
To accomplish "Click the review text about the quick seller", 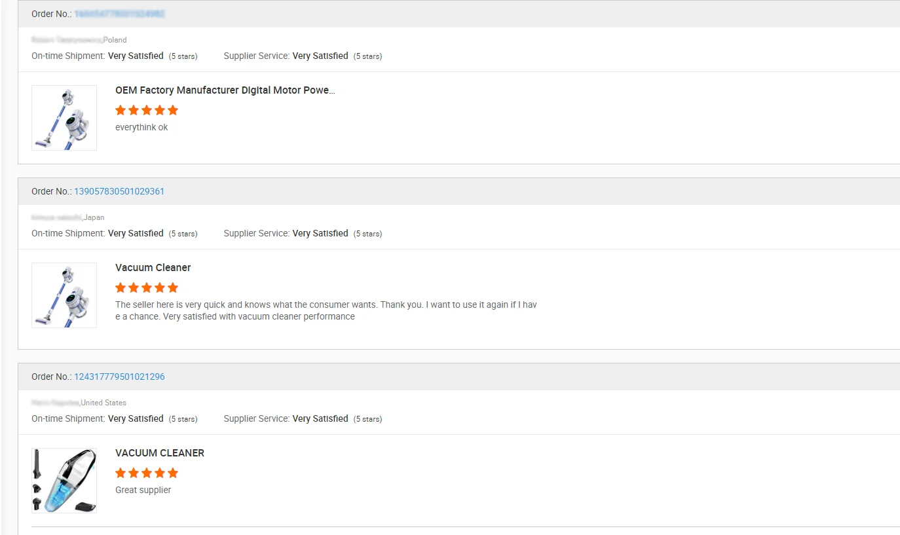I will tap(326, 310).
